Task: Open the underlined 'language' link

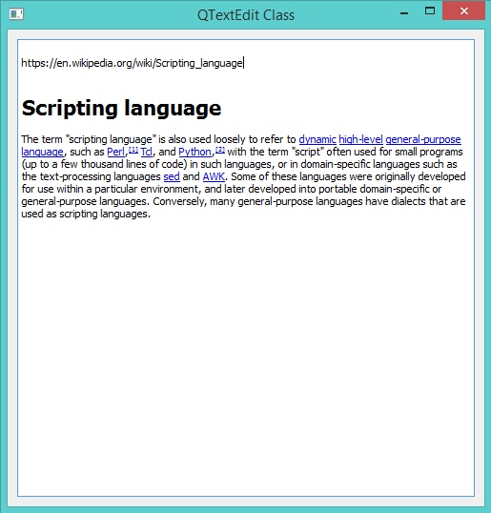Action: pyautogui.click(x=42, y=152)
